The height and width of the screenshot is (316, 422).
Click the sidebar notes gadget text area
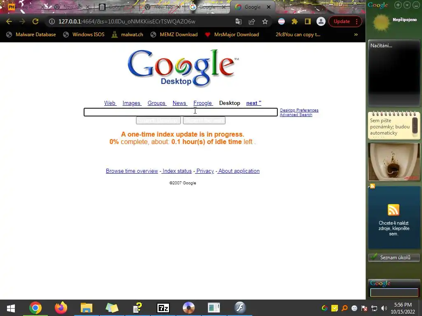click(390, 127)
